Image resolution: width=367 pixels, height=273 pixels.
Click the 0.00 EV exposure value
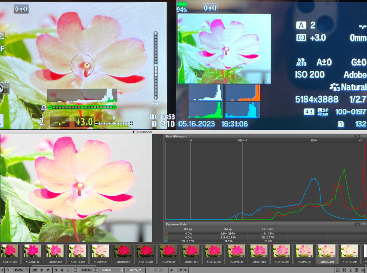[x=85, y=270]
